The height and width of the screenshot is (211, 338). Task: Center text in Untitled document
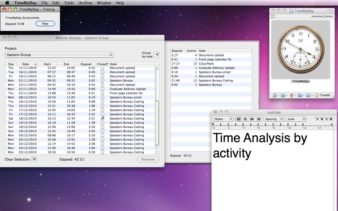point(245,119)
